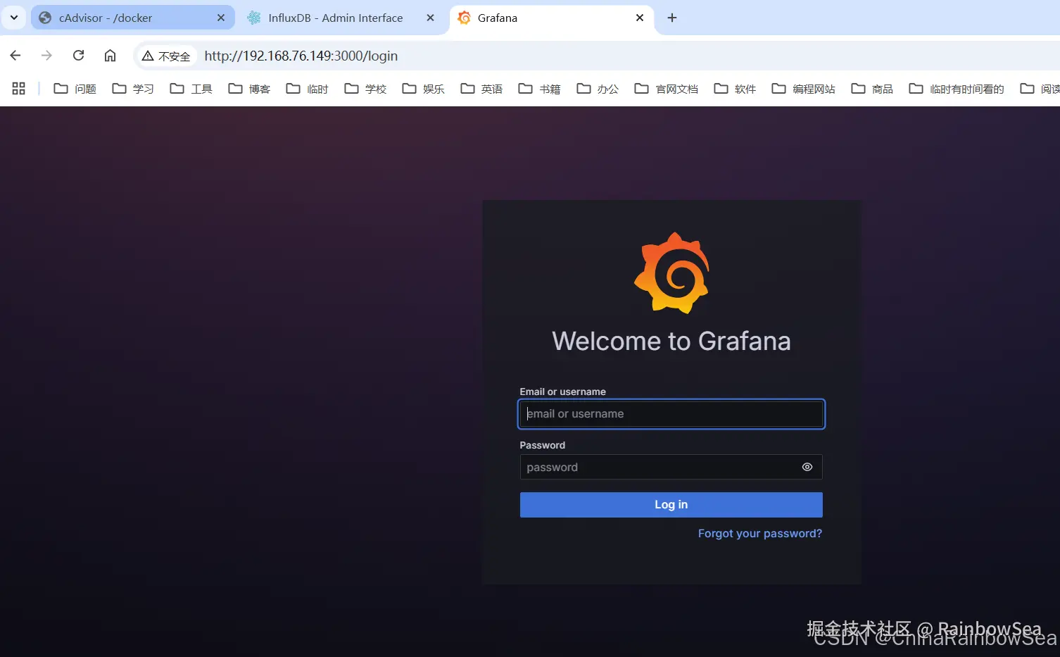Open the 娱乐 bookmark folder
This screenshot has height=657, width=1060.
tap(424, 89)
